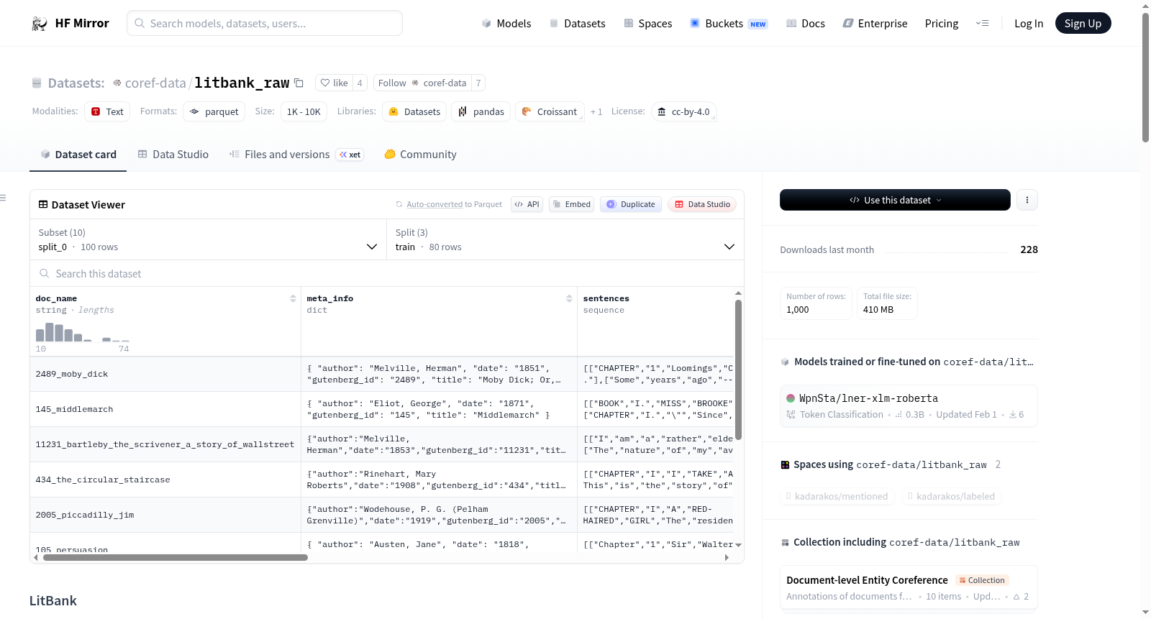Switch to the Dataset card tab

pos(78,155)
